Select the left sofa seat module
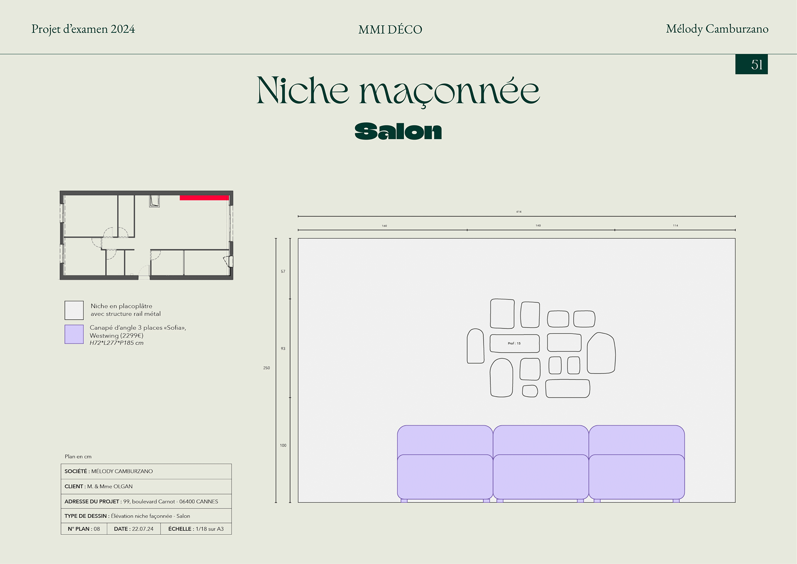This screenshot has width=797, height=564. [445, 476]
